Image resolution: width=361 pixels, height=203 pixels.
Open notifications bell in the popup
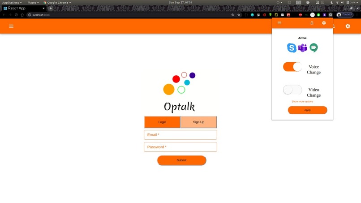pos(312,23)
